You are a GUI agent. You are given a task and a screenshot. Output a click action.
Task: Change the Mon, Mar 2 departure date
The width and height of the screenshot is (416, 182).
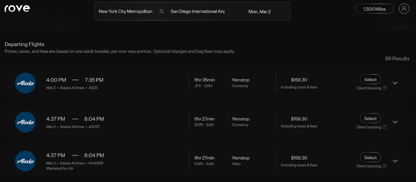pyautogui.click(x=260, y=12)
